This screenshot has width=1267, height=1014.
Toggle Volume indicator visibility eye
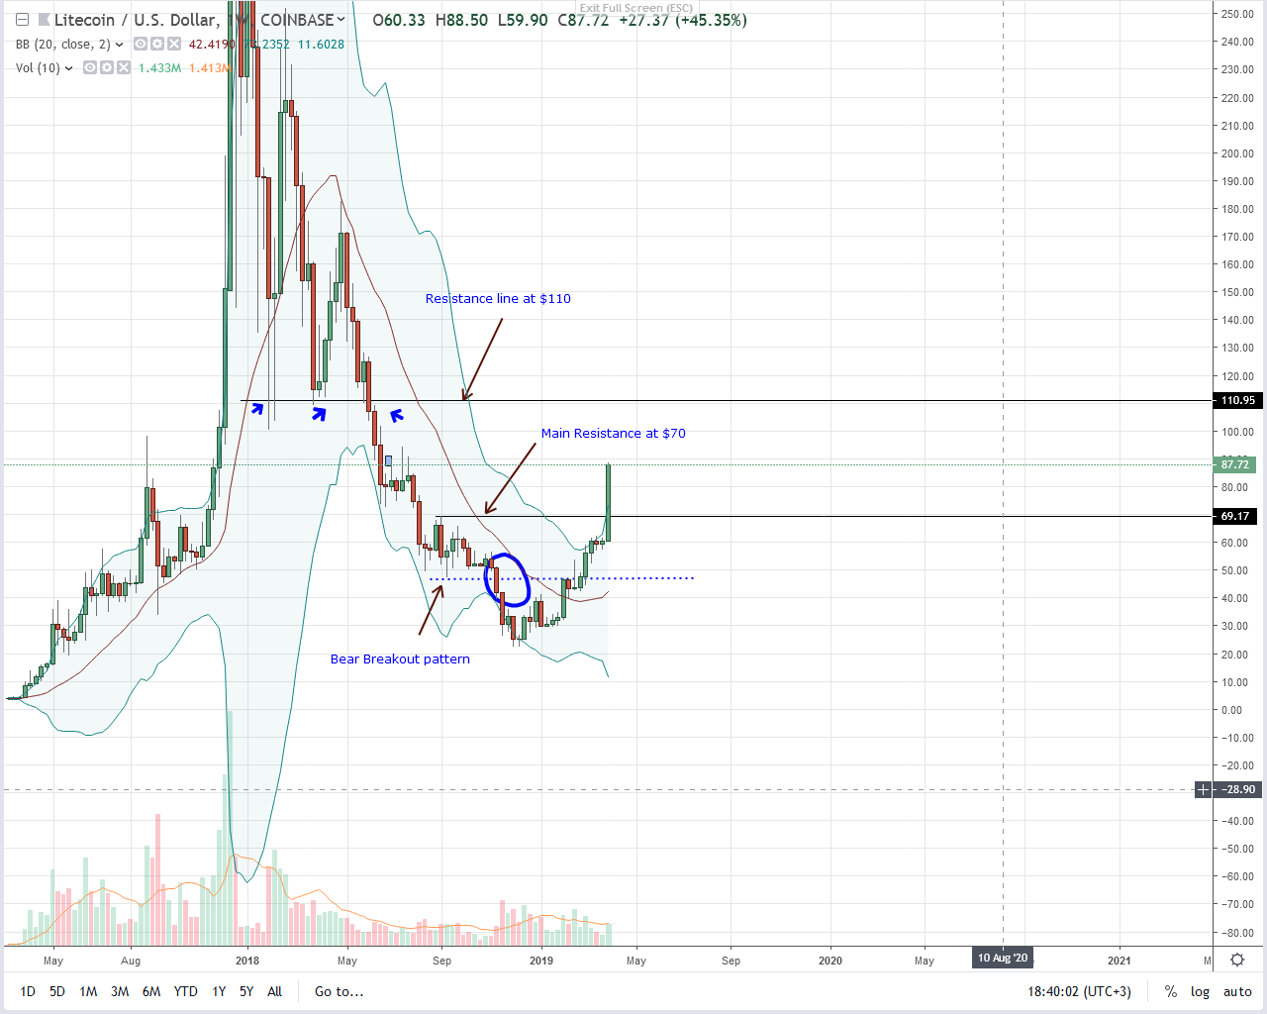90,68
